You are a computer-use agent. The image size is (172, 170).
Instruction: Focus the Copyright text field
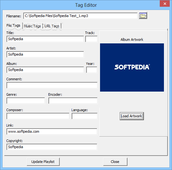[52, 147]
